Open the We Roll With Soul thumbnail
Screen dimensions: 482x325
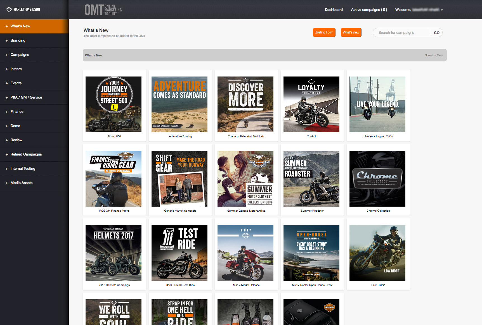coord(114,312)
